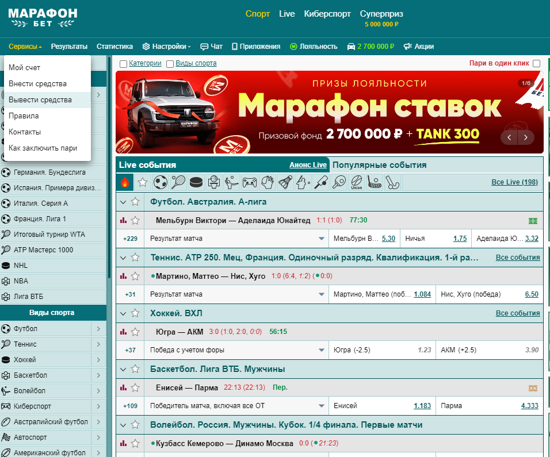
Task: Open Чат from the top toolbar
Action: pos(212,47)
